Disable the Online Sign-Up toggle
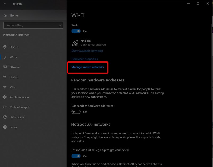Image resolution: width=213 pixels, height=167 pixels. pos(76,156)
